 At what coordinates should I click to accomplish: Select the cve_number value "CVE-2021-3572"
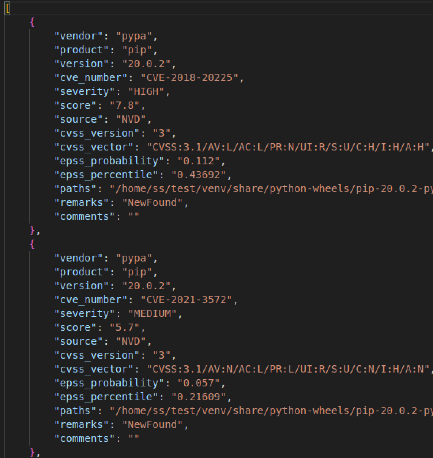click(x=187, y=300)
